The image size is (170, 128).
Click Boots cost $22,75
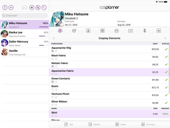[155, 87]
